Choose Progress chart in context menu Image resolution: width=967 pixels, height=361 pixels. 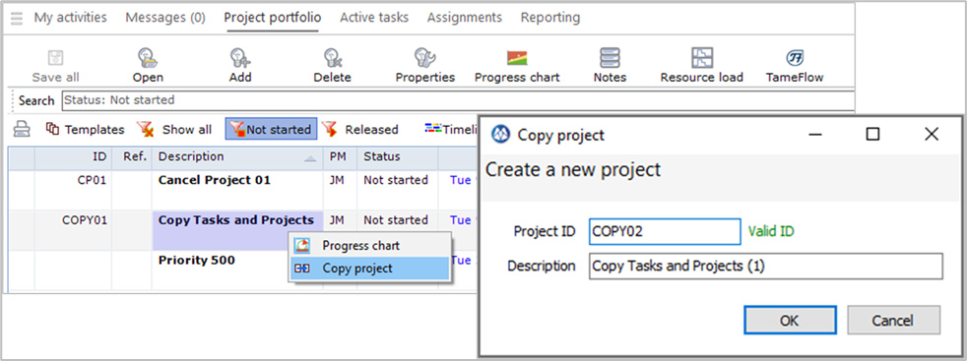click(370, 245)
